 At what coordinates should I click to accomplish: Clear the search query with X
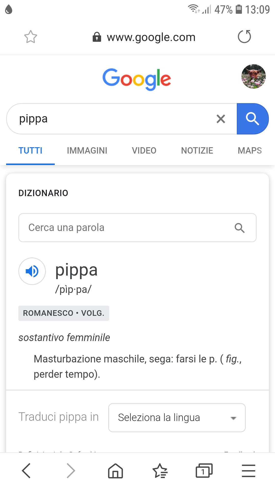click(x=221, y=119)
